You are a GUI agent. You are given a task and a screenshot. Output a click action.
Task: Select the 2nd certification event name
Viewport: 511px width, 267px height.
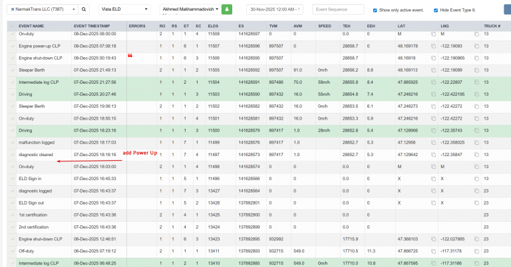33,227
